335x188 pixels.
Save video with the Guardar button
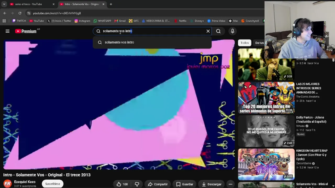(x=185, y=184)
